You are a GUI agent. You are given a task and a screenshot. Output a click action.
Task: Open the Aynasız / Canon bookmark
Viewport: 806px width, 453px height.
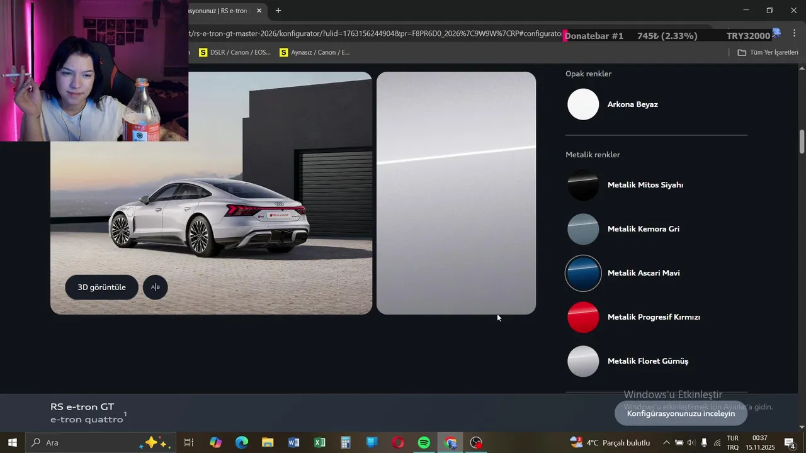pyautogui.click(x=315, y=52)
